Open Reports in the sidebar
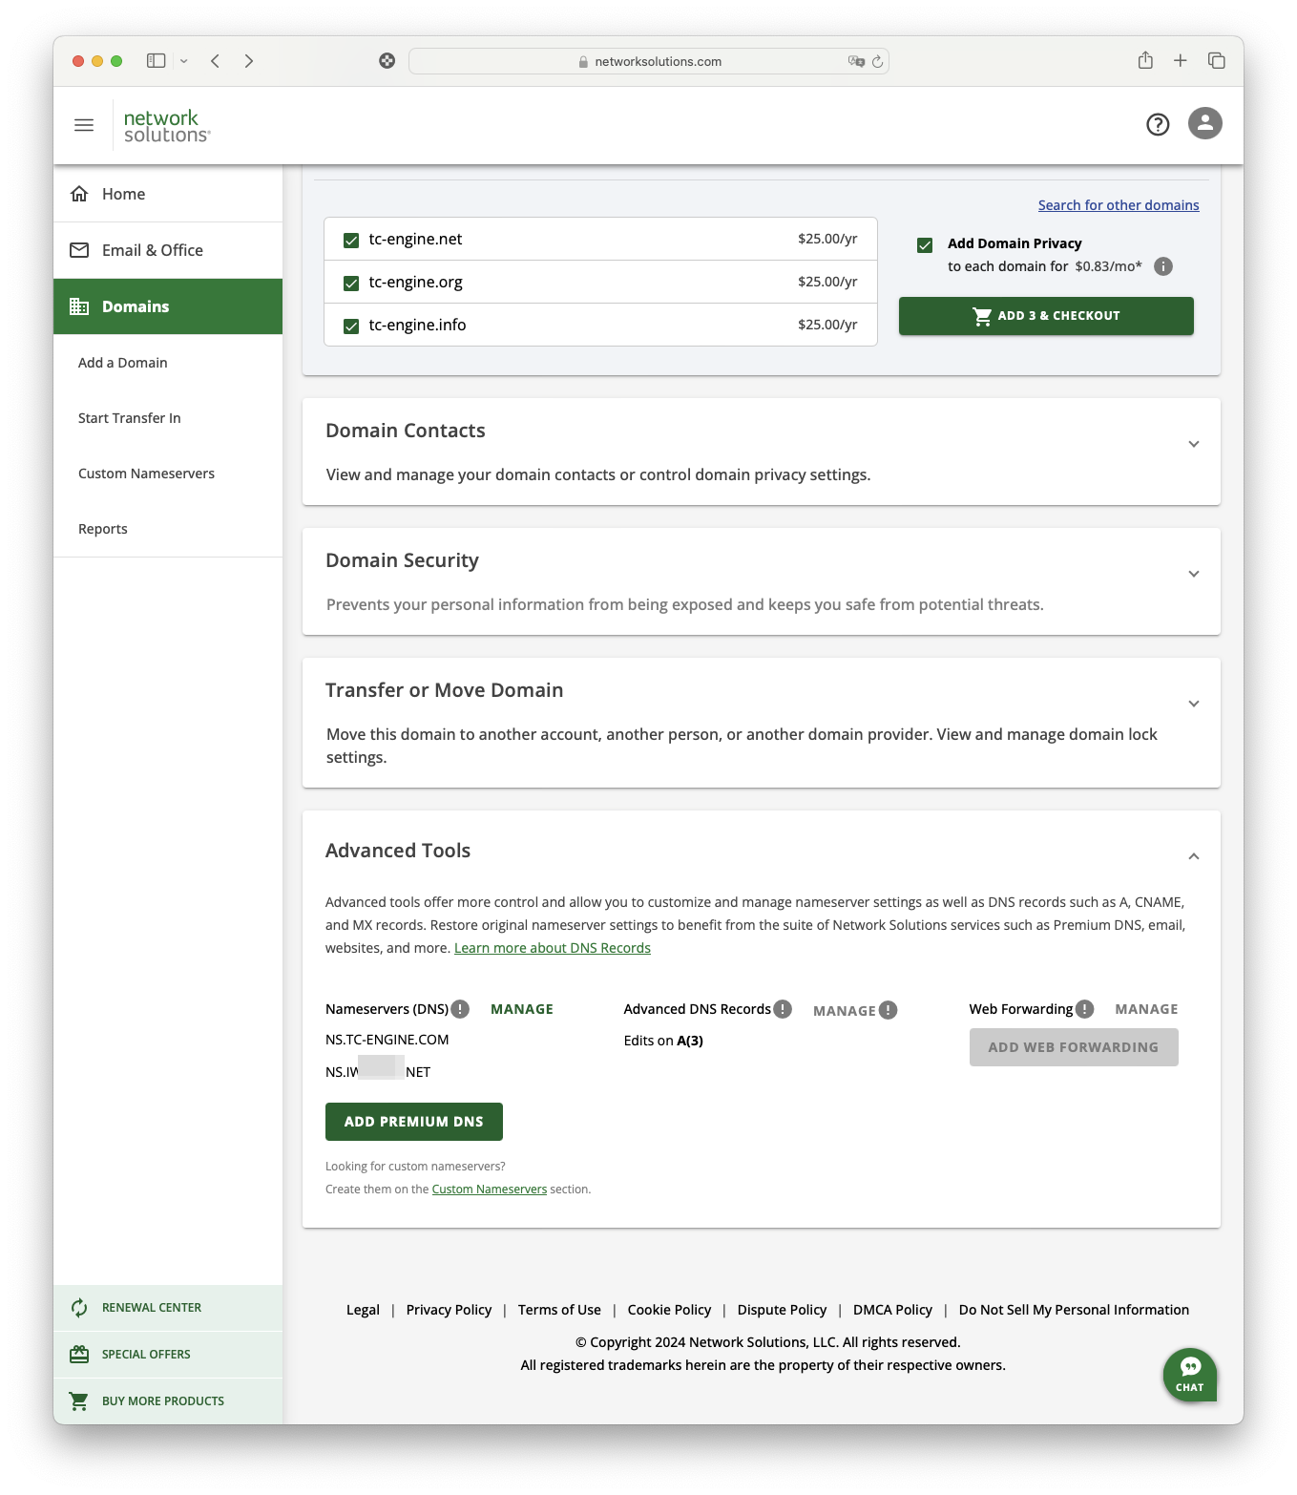Image resolution: width=1297 pixels, height=1495 pixels. pos(103,529)
